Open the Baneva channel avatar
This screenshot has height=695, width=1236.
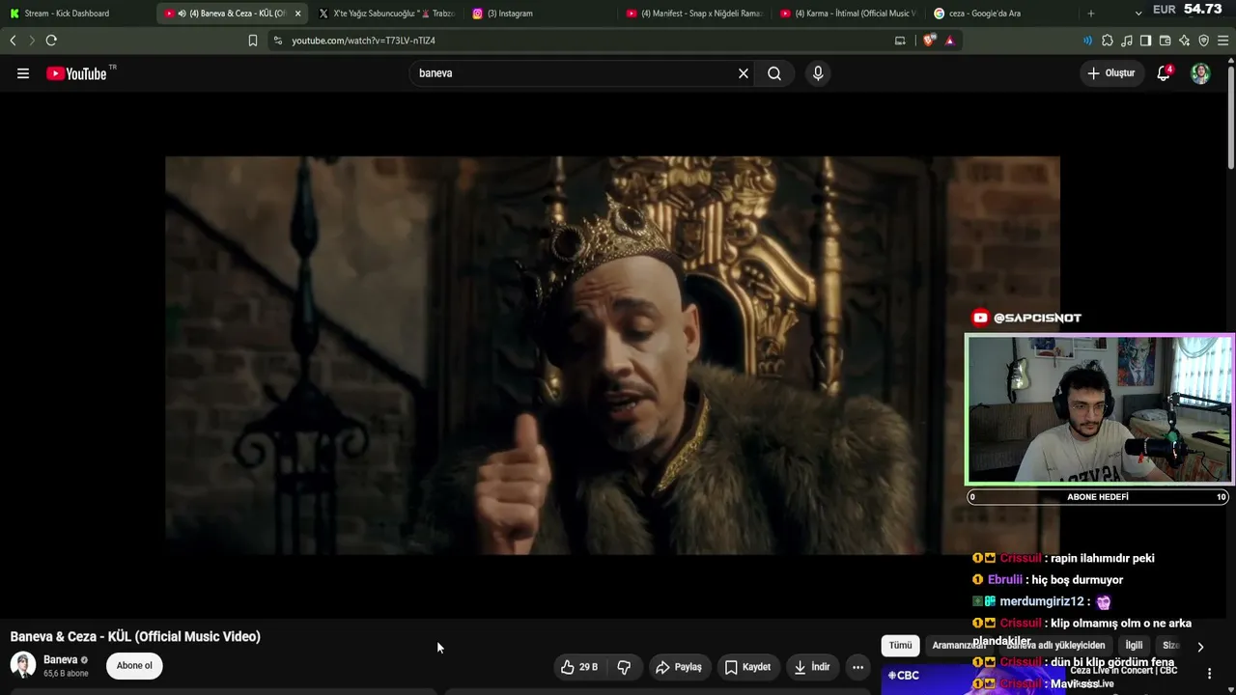pos(23,665)
